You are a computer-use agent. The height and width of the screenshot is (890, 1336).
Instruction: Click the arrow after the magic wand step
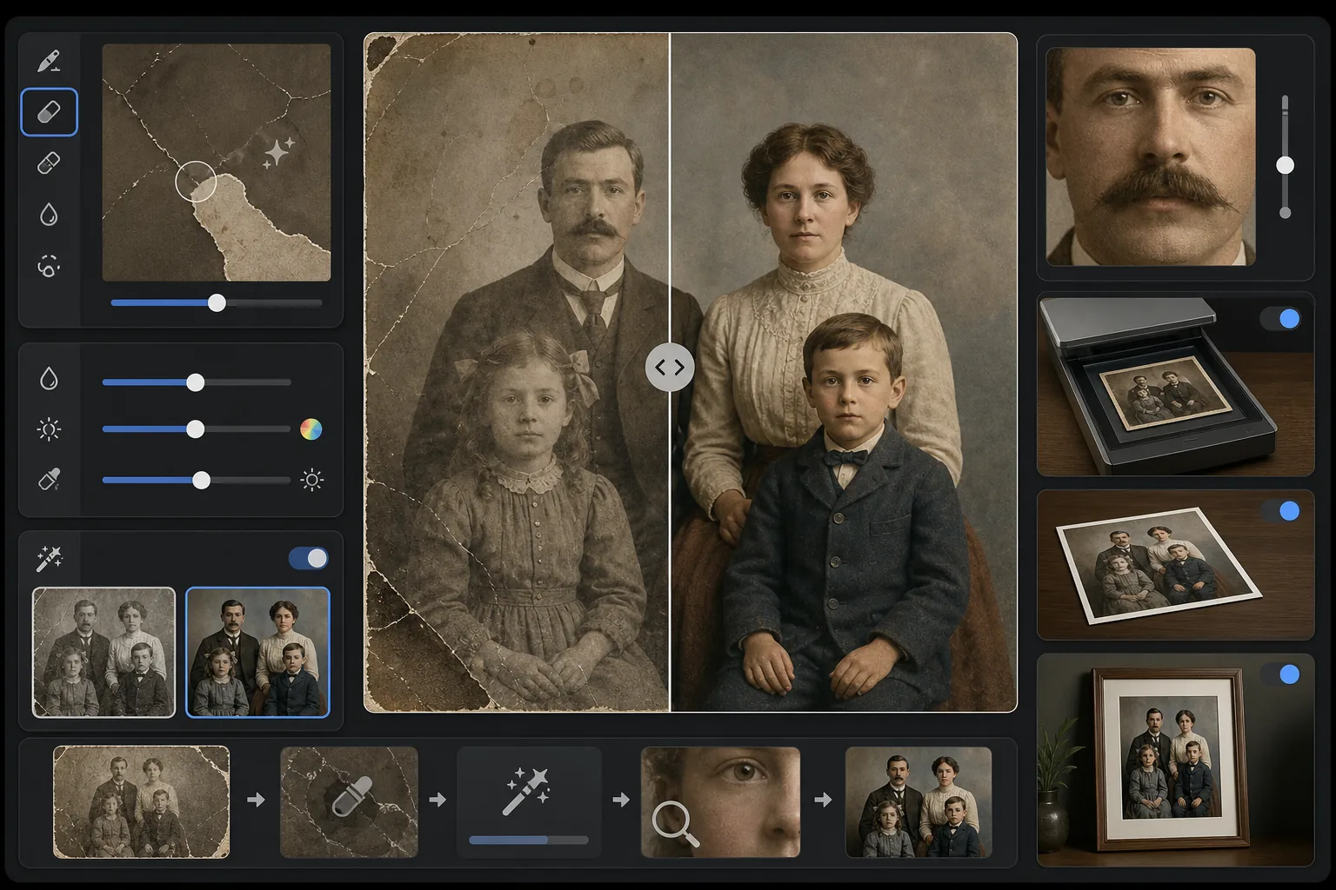[621, 800]
